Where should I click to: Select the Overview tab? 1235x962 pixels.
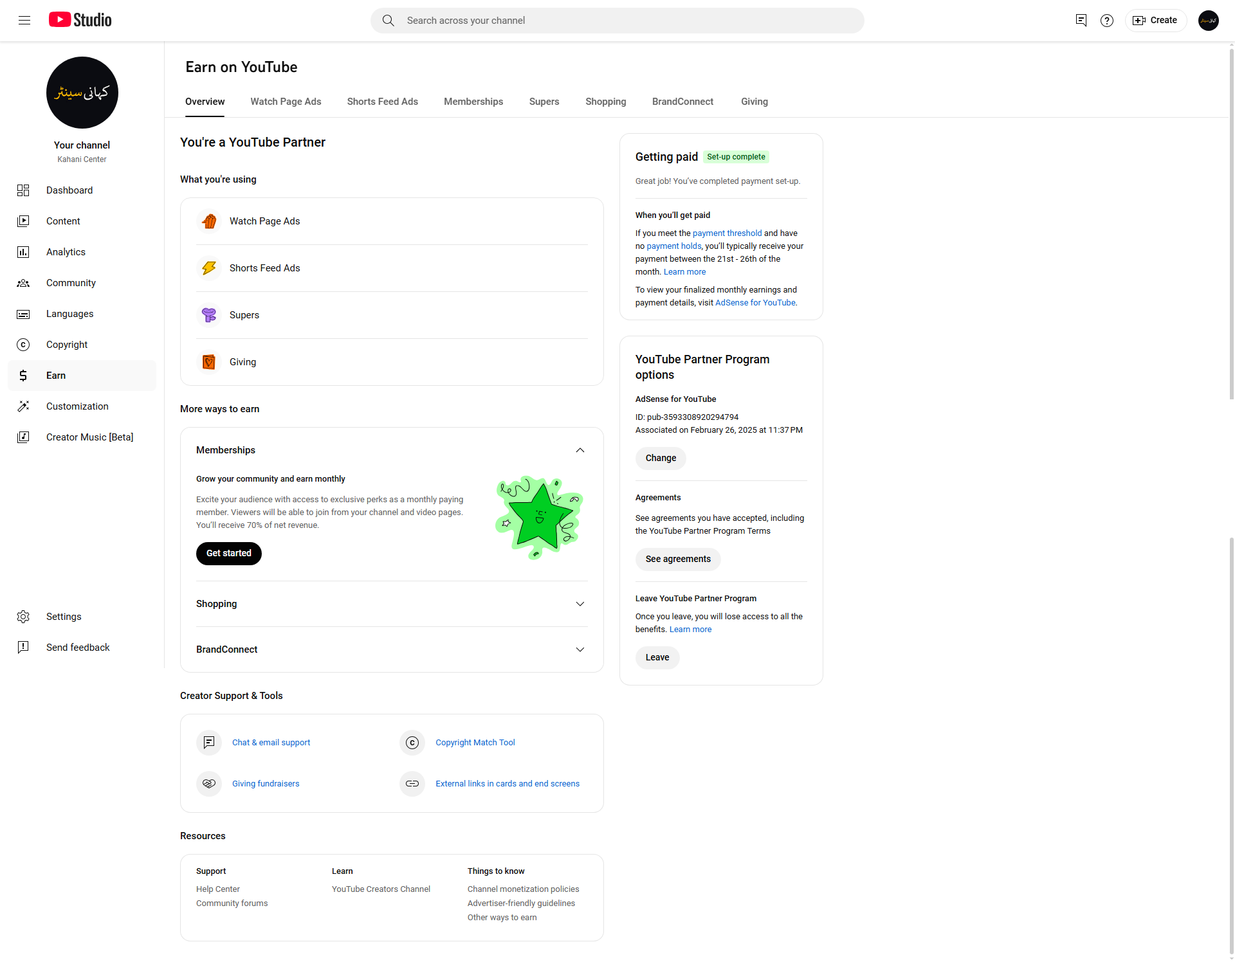pos(205,102)
